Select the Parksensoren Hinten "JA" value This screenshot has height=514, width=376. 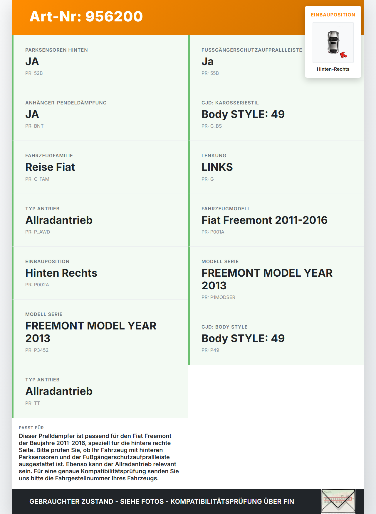32,62
